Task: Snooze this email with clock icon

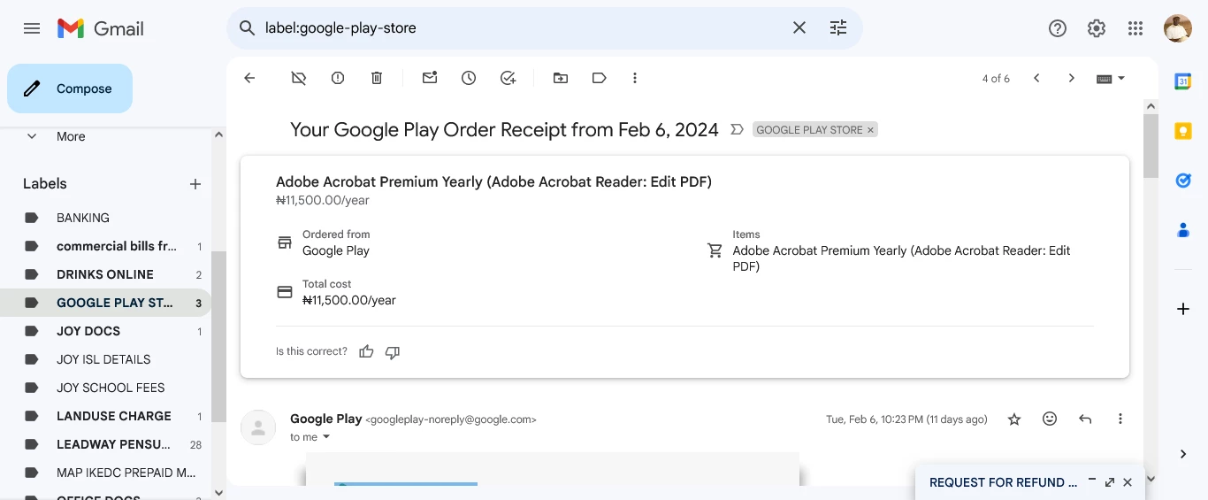Action: pyautogui.click(x=469, y=78)
